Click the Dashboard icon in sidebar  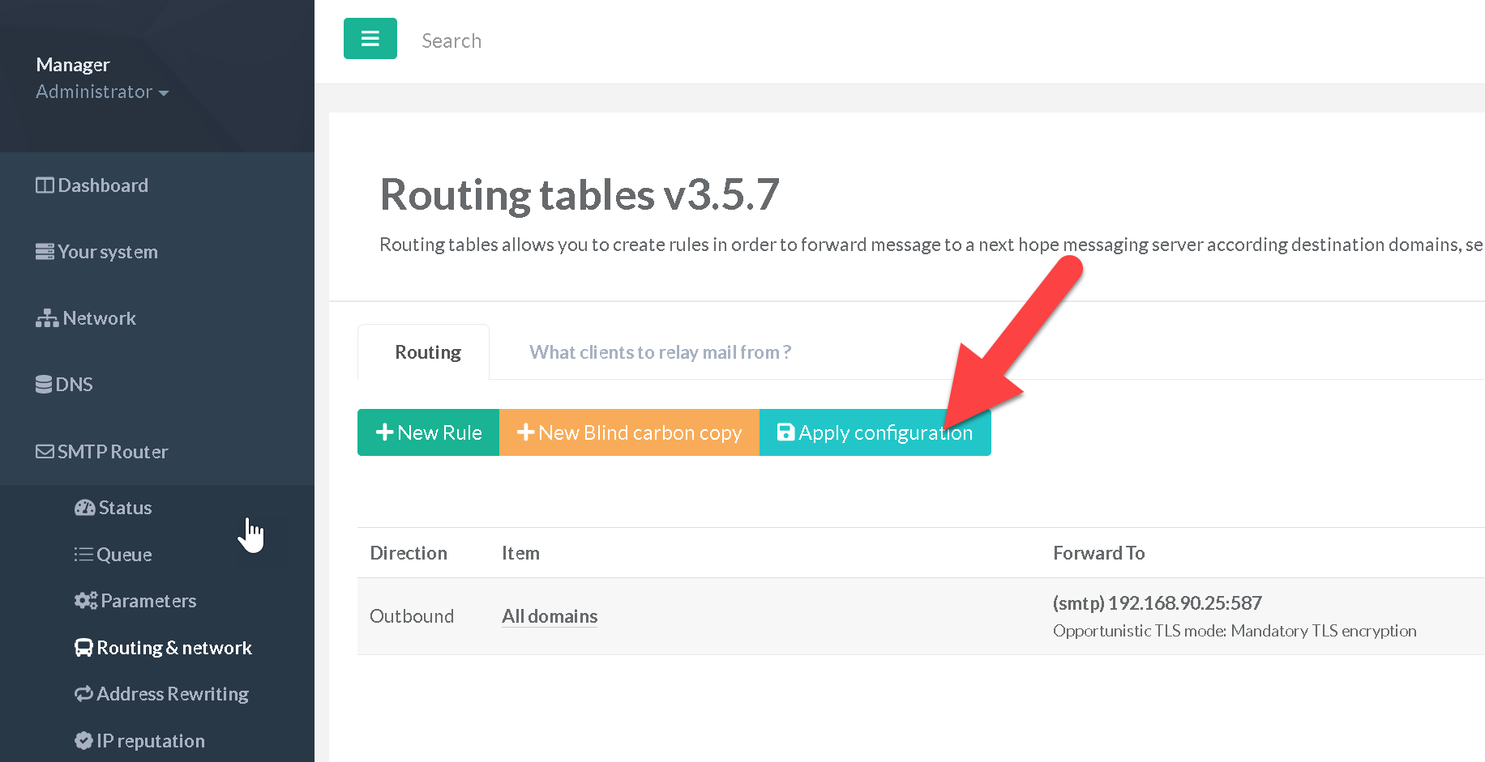pyautogui.click(x=45, y=185)
